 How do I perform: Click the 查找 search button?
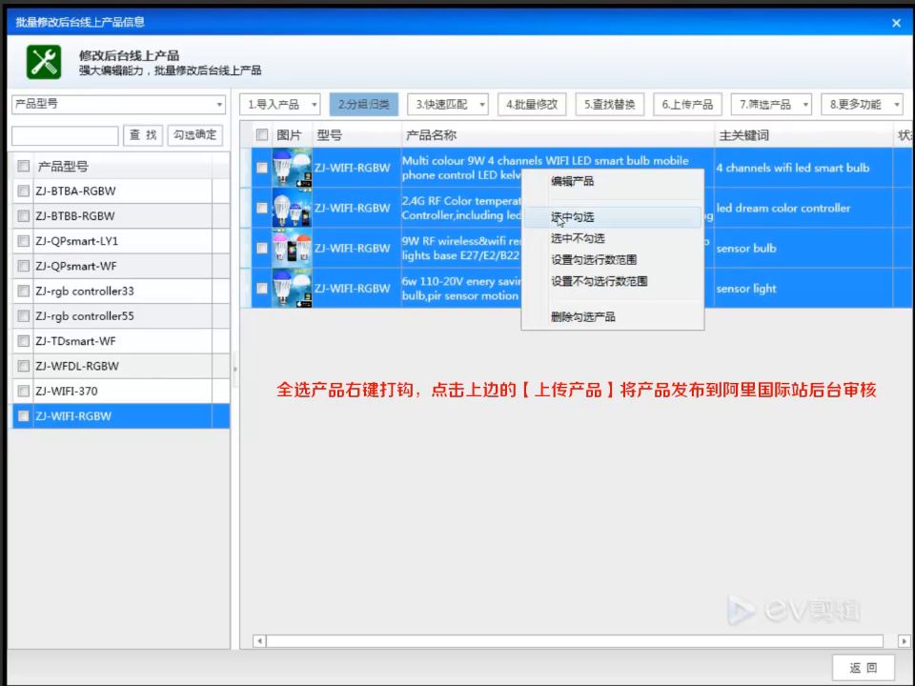tap(143, 135)
